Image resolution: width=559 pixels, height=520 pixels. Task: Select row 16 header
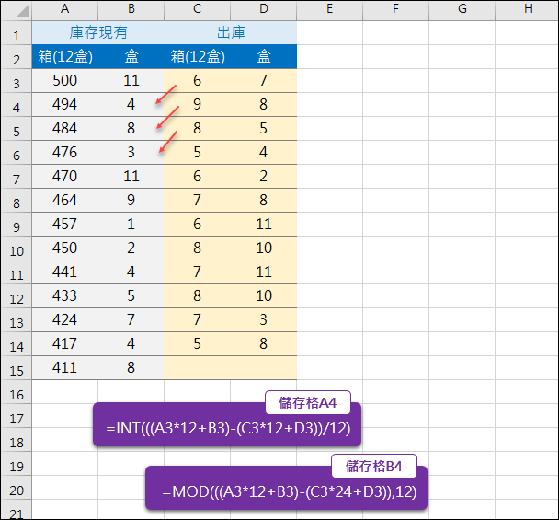click(x=17, y=392)
